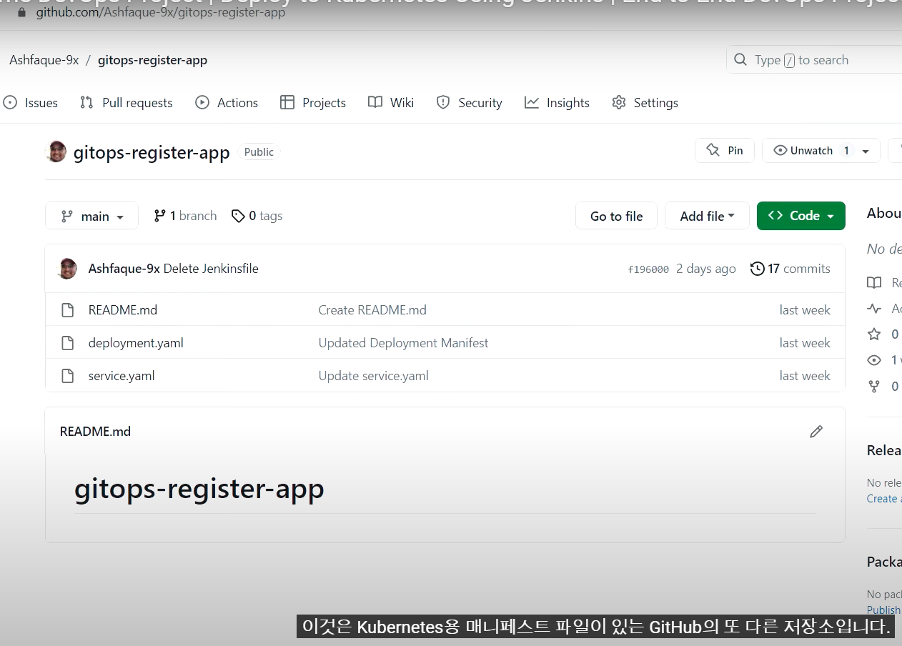Click the Projects table icon

point(287,103)
